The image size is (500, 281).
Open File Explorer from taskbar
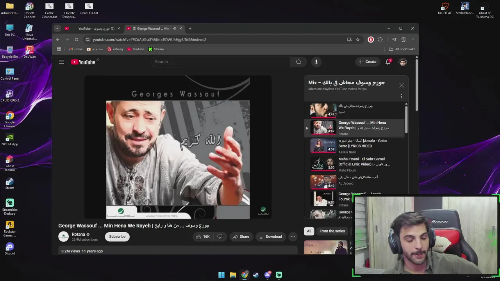pos(233,275)
